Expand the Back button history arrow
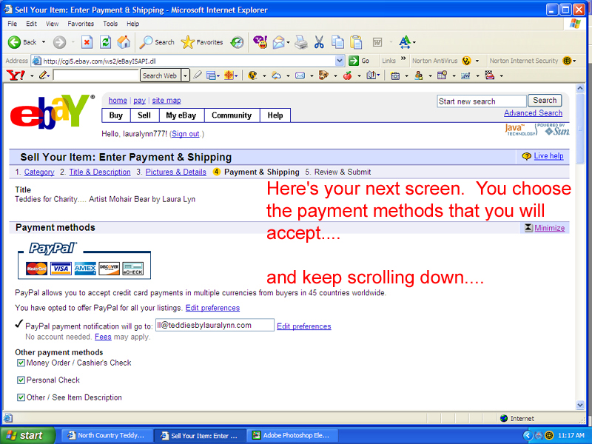Screen dimensions: 592x444 44,42
